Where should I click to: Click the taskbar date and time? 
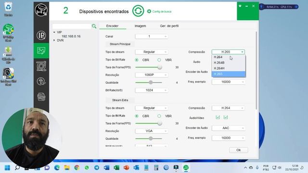(292, 168)
